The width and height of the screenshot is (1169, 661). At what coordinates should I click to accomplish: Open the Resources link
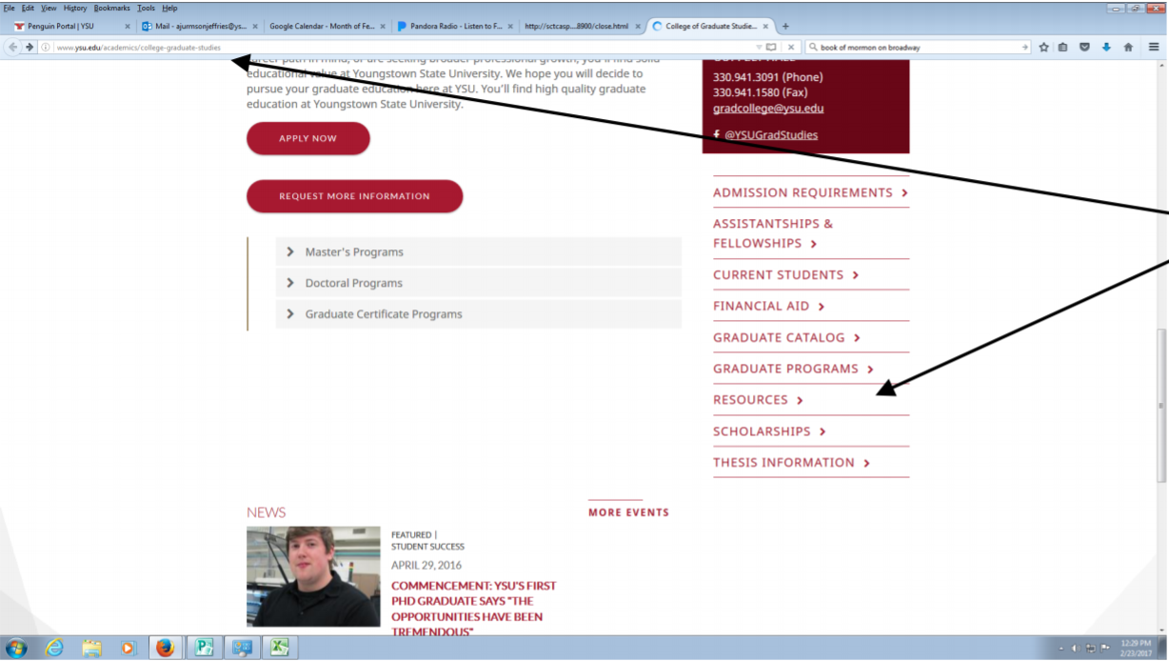click(759, 400)
